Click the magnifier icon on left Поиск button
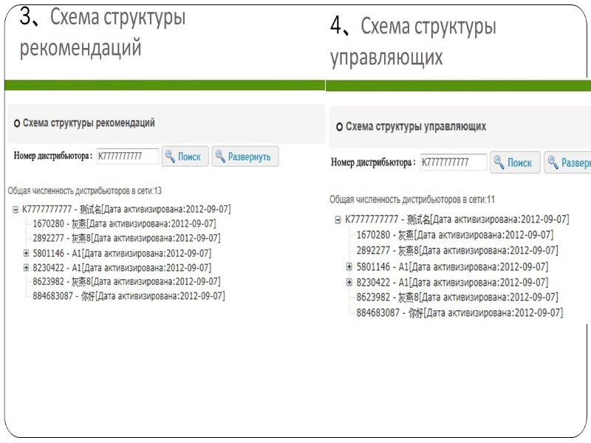 [171, 155]
